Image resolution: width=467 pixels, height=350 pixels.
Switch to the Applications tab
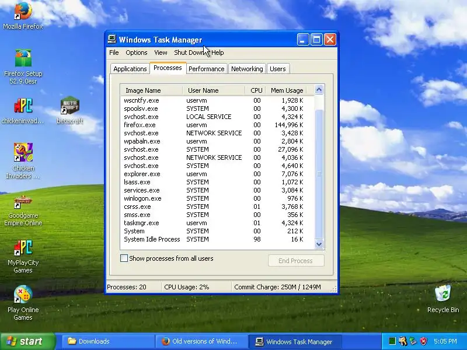coord(130,69)
